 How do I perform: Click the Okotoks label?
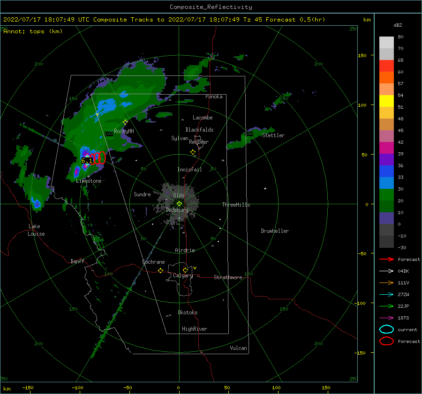click(188, 312)
